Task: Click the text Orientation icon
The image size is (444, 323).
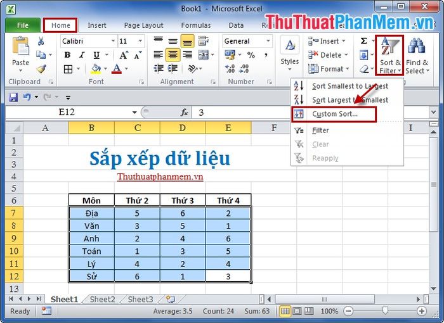Action: tap(193, 69)
